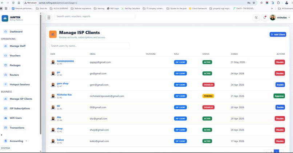Reload the page in the browser
Viewport: 293px width, 153px height.
(x=13, y=3)
